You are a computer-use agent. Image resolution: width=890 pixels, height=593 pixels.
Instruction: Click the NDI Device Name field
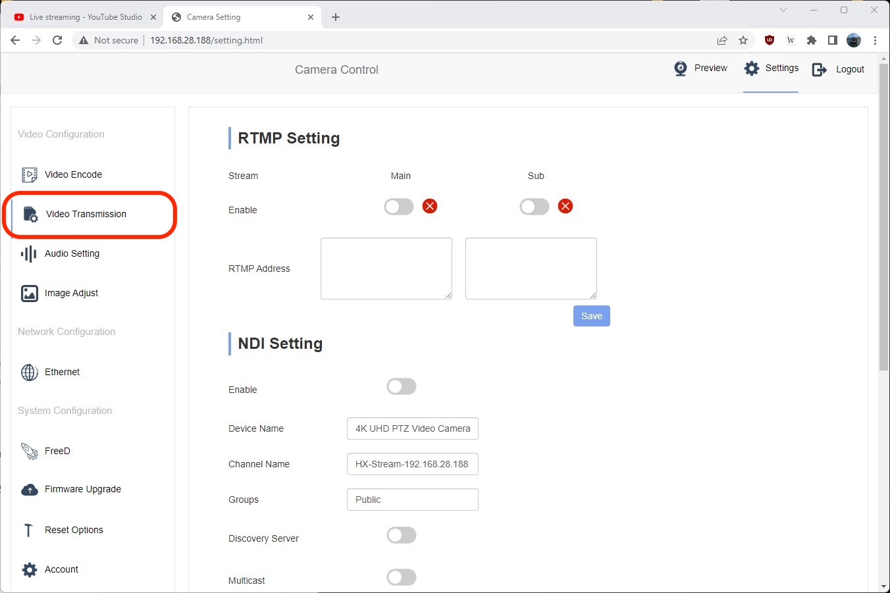[x=412, y=428]
